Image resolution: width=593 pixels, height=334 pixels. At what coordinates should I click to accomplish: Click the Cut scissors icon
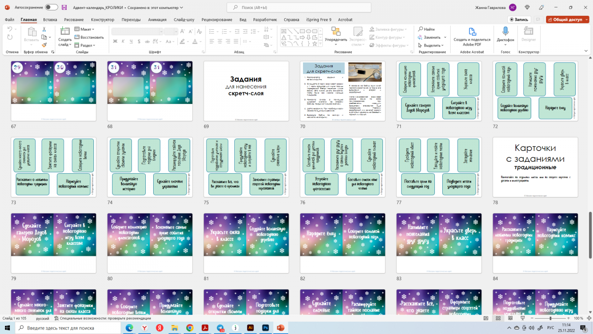click(44, 29)
